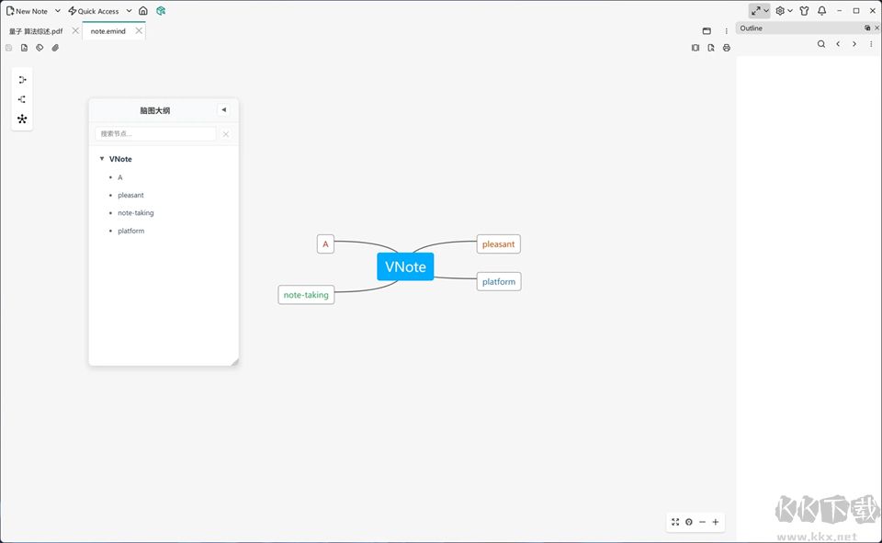Click the document icon left of tag icon
The height and width of the screenshot is (543, 882).
24,48
